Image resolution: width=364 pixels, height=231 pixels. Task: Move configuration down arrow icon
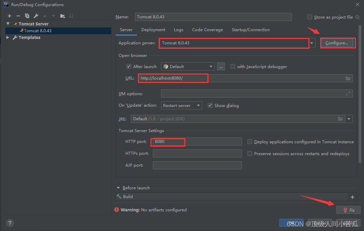pyautogui.click(x=54, y=16)
